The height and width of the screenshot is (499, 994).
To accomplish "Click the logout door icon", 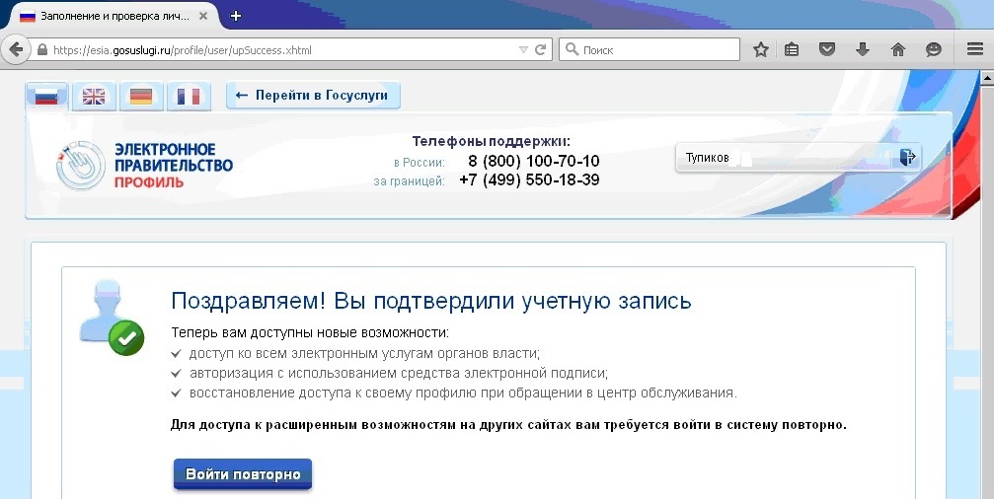I will pos(907,157).
